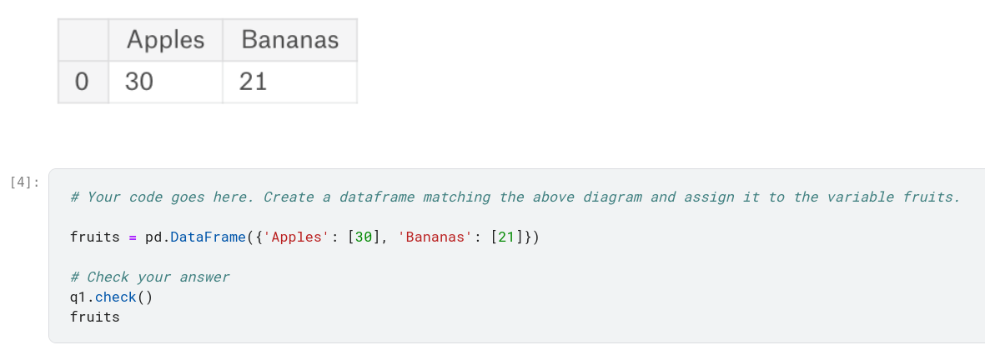
Task: Click the table cell containing 21
Action: pyautogui.click(x=289, y=82)
